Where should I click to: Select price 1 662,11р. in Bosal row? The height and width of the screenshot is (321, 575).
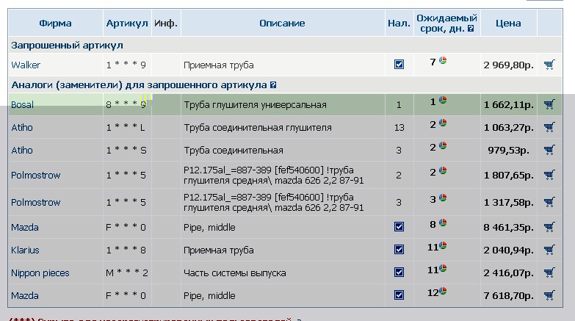point(508,104)
